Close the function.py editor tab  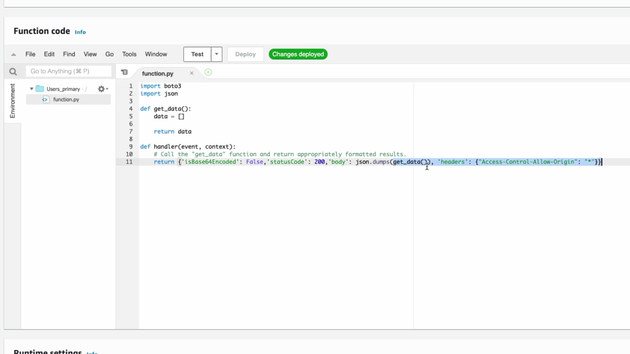click(192, 73)
